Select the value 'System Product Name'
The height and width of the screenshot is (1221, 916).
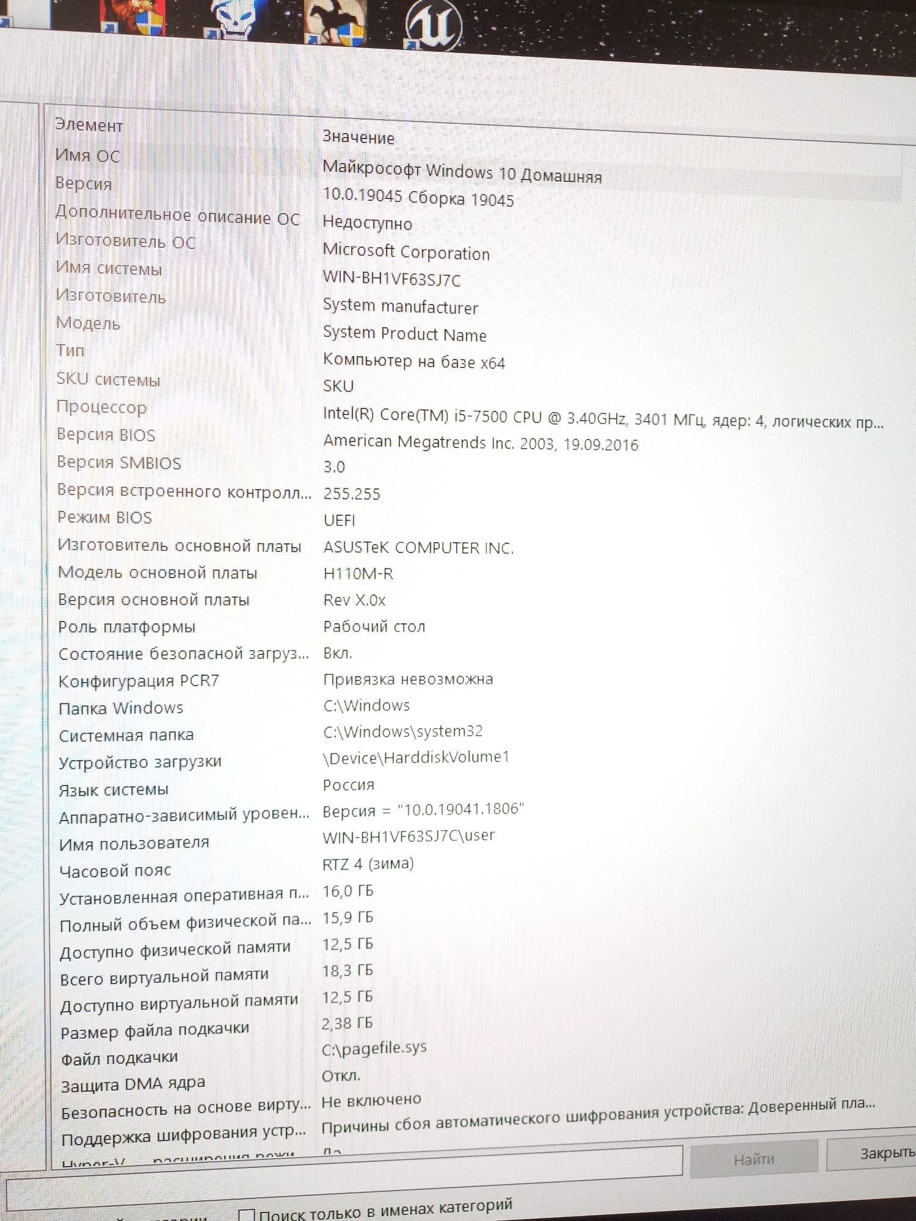pos(404,333)
